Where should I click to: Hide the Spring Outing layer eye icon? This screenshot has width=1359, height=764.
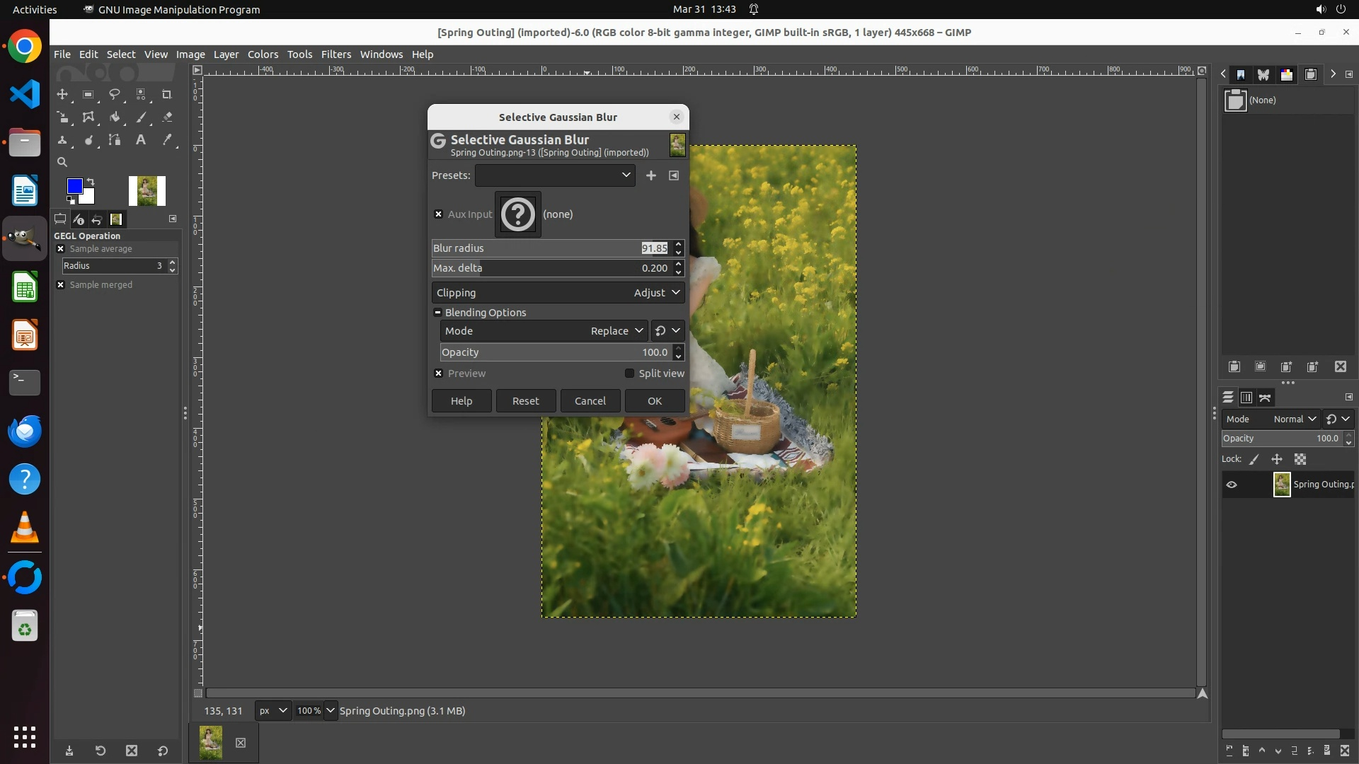pos(1232,485)
